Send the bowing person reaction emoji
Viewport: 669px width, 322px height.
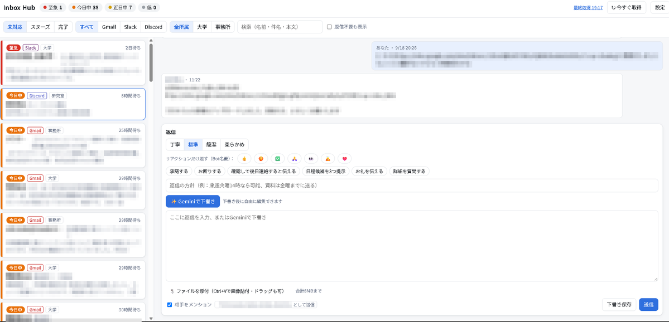click(x=328, y=158)
